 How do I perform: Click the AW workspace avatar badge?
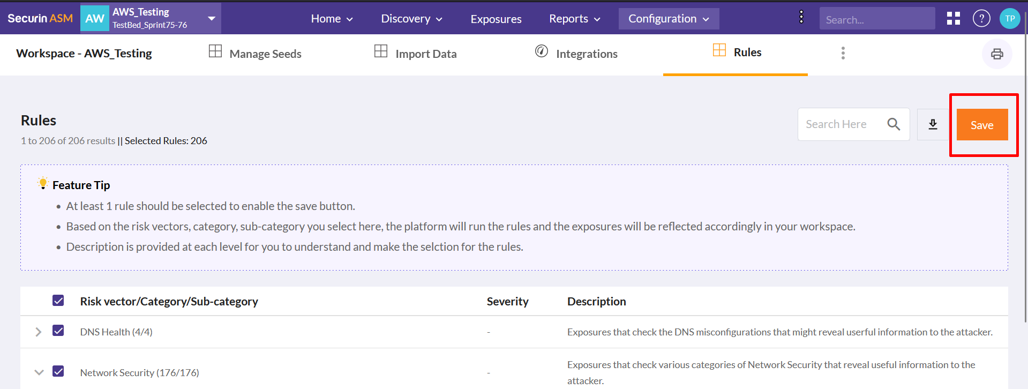[x=95, y=19]
